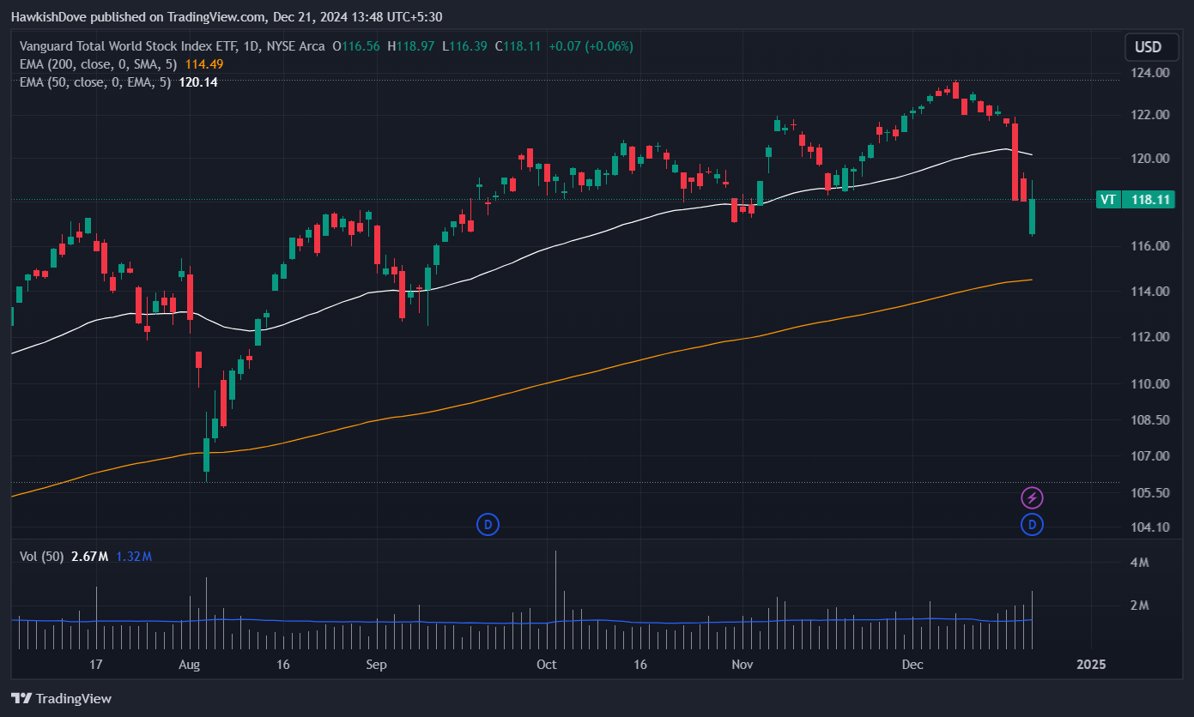This screenshot has width=1194, height=717.
Task: Click the 107.00 price axis label
Action: click(1150, 456)
